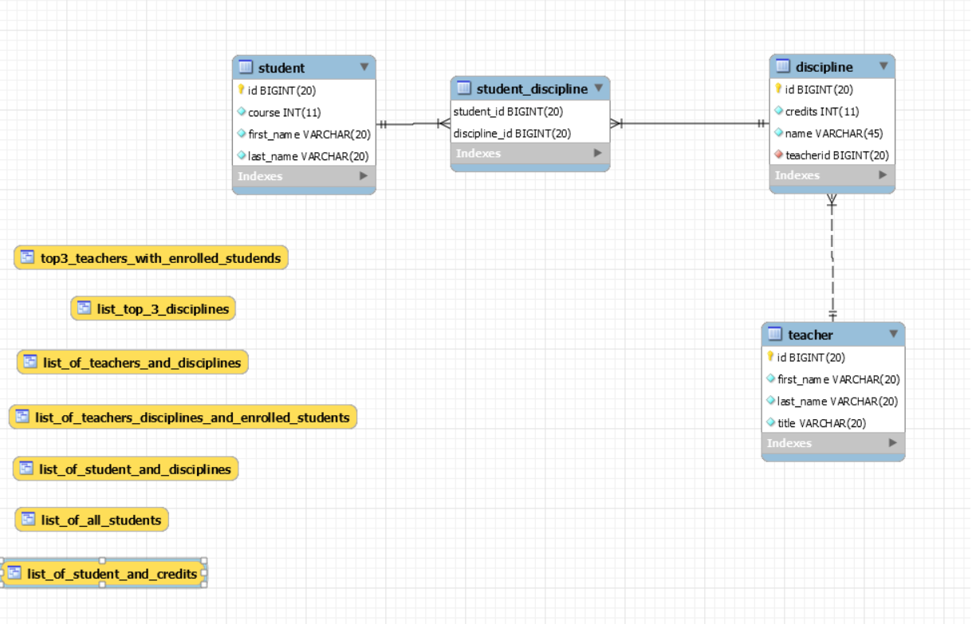Click the red diamond icon next to teacherid

(778, 155)
